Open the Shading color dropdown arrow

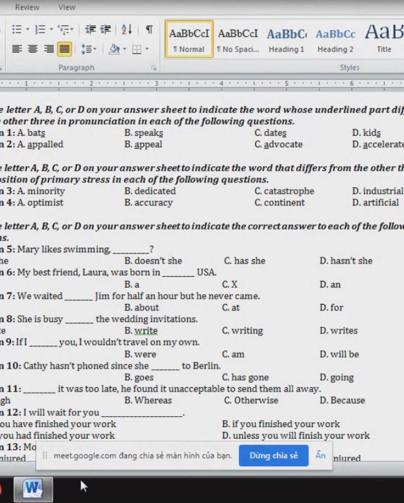click(124, 49)
